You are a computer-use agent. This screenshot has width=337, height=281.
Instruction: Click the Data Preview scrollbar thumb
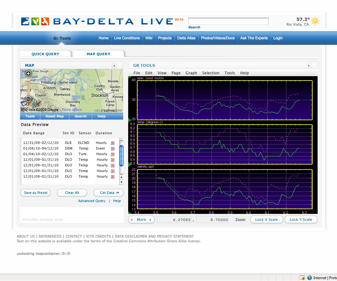click(121, 155)
